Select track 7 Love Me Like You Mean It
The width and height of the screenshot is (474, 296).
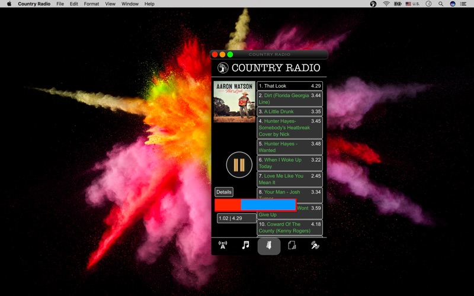pos(290,179)
